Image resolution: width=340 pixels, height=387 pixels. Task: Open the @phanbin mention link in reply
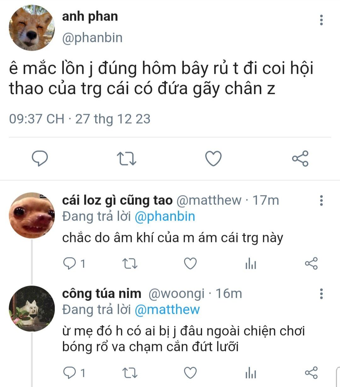click(x=165, y=217)
